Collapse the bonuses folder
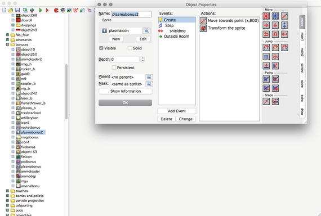Image resolution: width=321 pixels, height=216 pixels. (x=7, y=44)
